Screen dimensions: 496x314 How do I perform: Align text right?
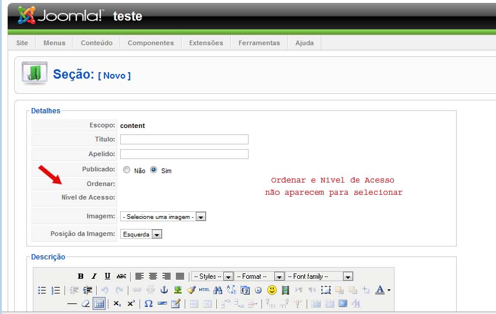pyautogui.click(x=167, y=276)
